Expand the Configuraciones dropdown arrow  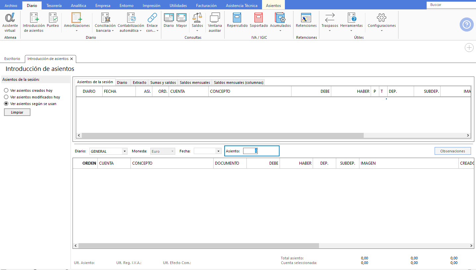(x=382, y=31)
